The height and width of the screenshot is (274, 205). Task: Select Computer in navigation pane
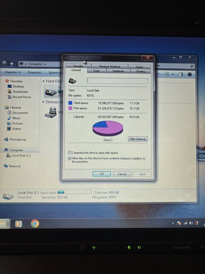[x=16, y=150]
